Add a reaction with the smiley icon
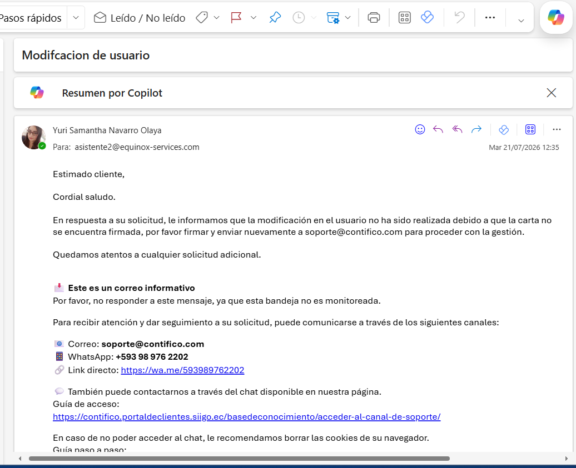Image resolution: width=576 pixels, height=468 pixels. (x=420, y=129)
